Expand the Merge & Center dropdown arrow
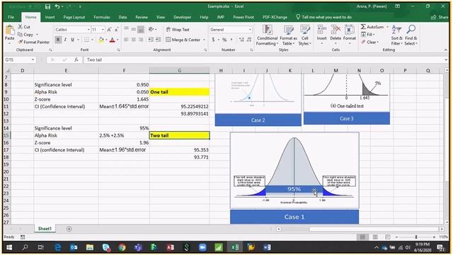The height and width of the screenshot is (255, 453). (x=204, y=40)
